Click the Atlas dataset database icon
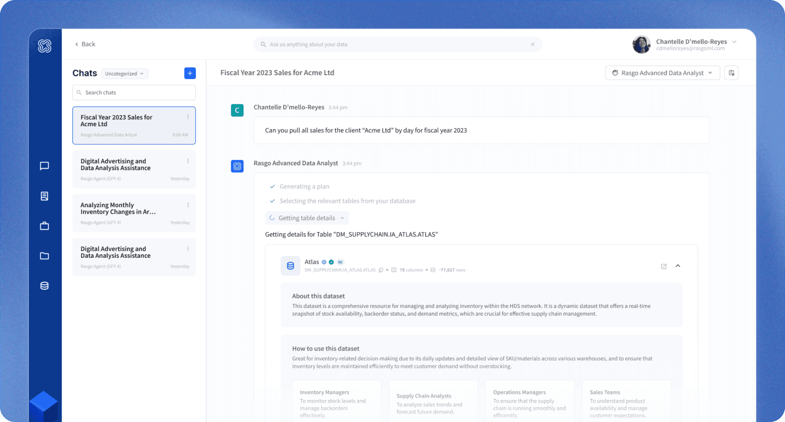 coord(291,266)
